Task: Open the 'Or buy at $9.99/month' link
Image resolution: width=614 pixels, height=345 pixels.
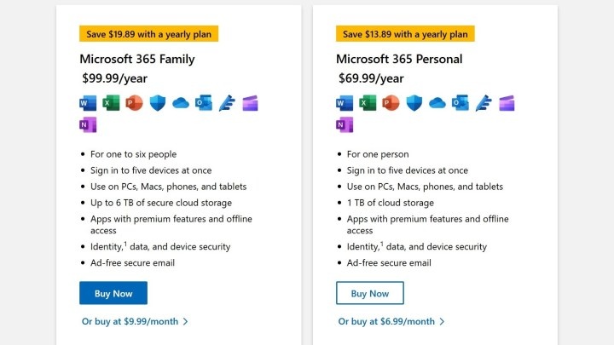Action: pyautogui.click(x=135, y=321)
